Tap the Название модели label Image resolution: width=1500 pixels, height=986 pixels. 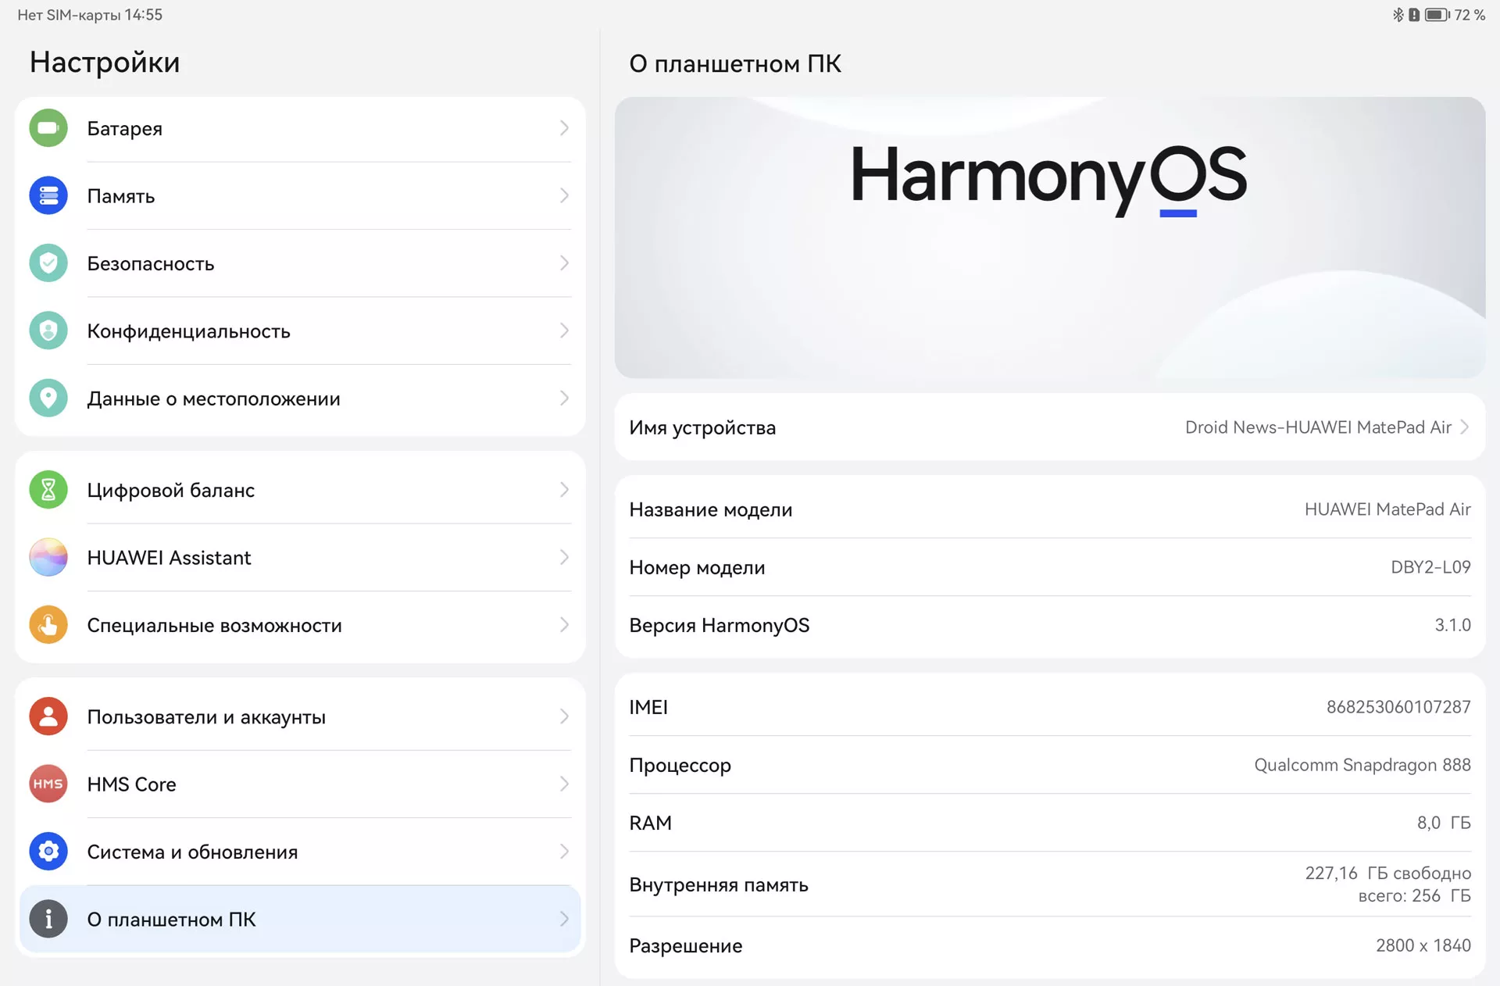point(711,509)
